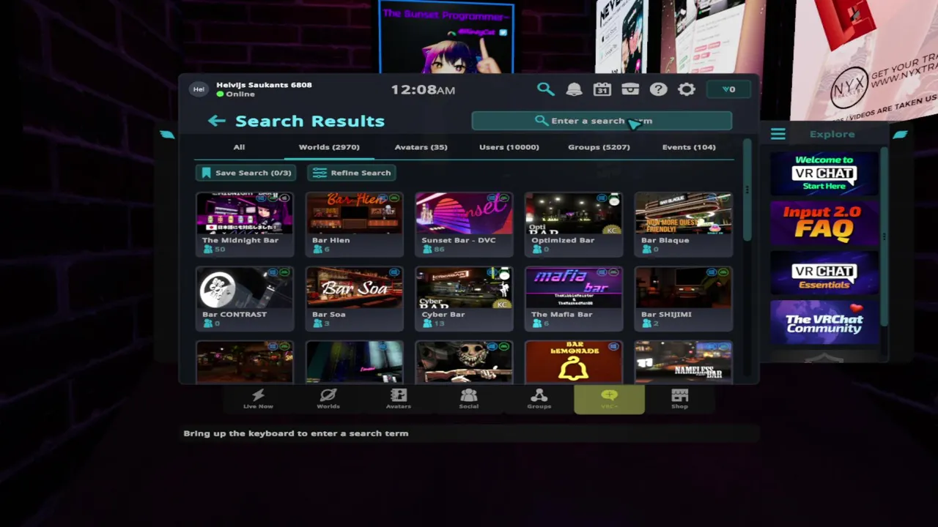This screenshot has width=938, height=527.
Task: Click the search results vertical scrollbar
Action: coord(747,190)
